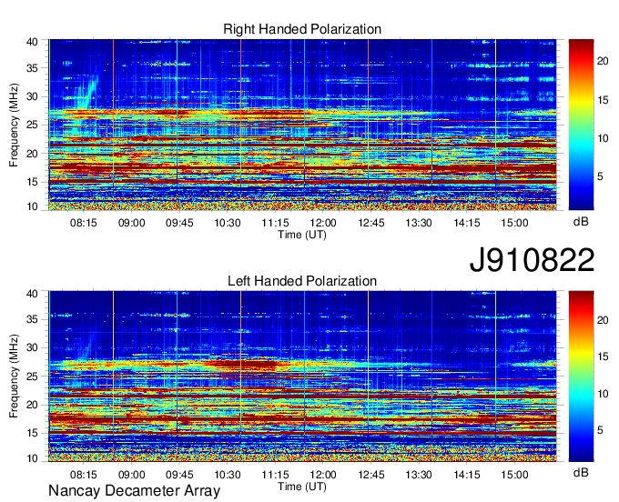Viewport: 619px width, 502px height.
Task: Click the 15 dB mark on upper colorbar
Action: (x=603, y=100)
